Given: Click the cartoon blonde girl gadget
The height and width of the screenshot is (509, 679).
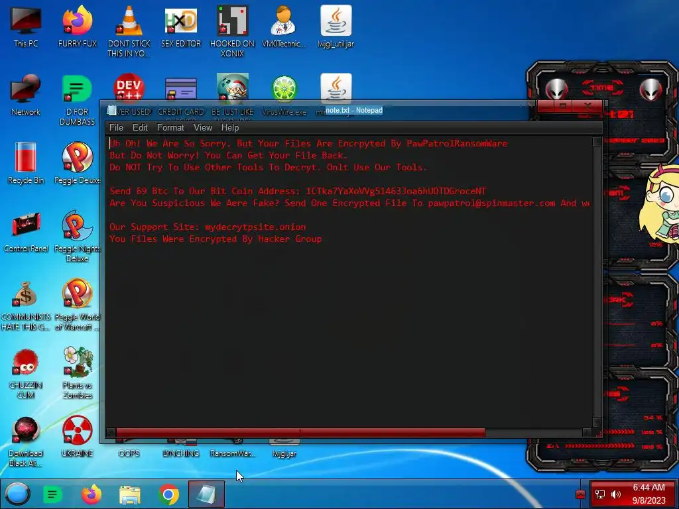Looking at the screenshot, I should [x=660, y=204].
